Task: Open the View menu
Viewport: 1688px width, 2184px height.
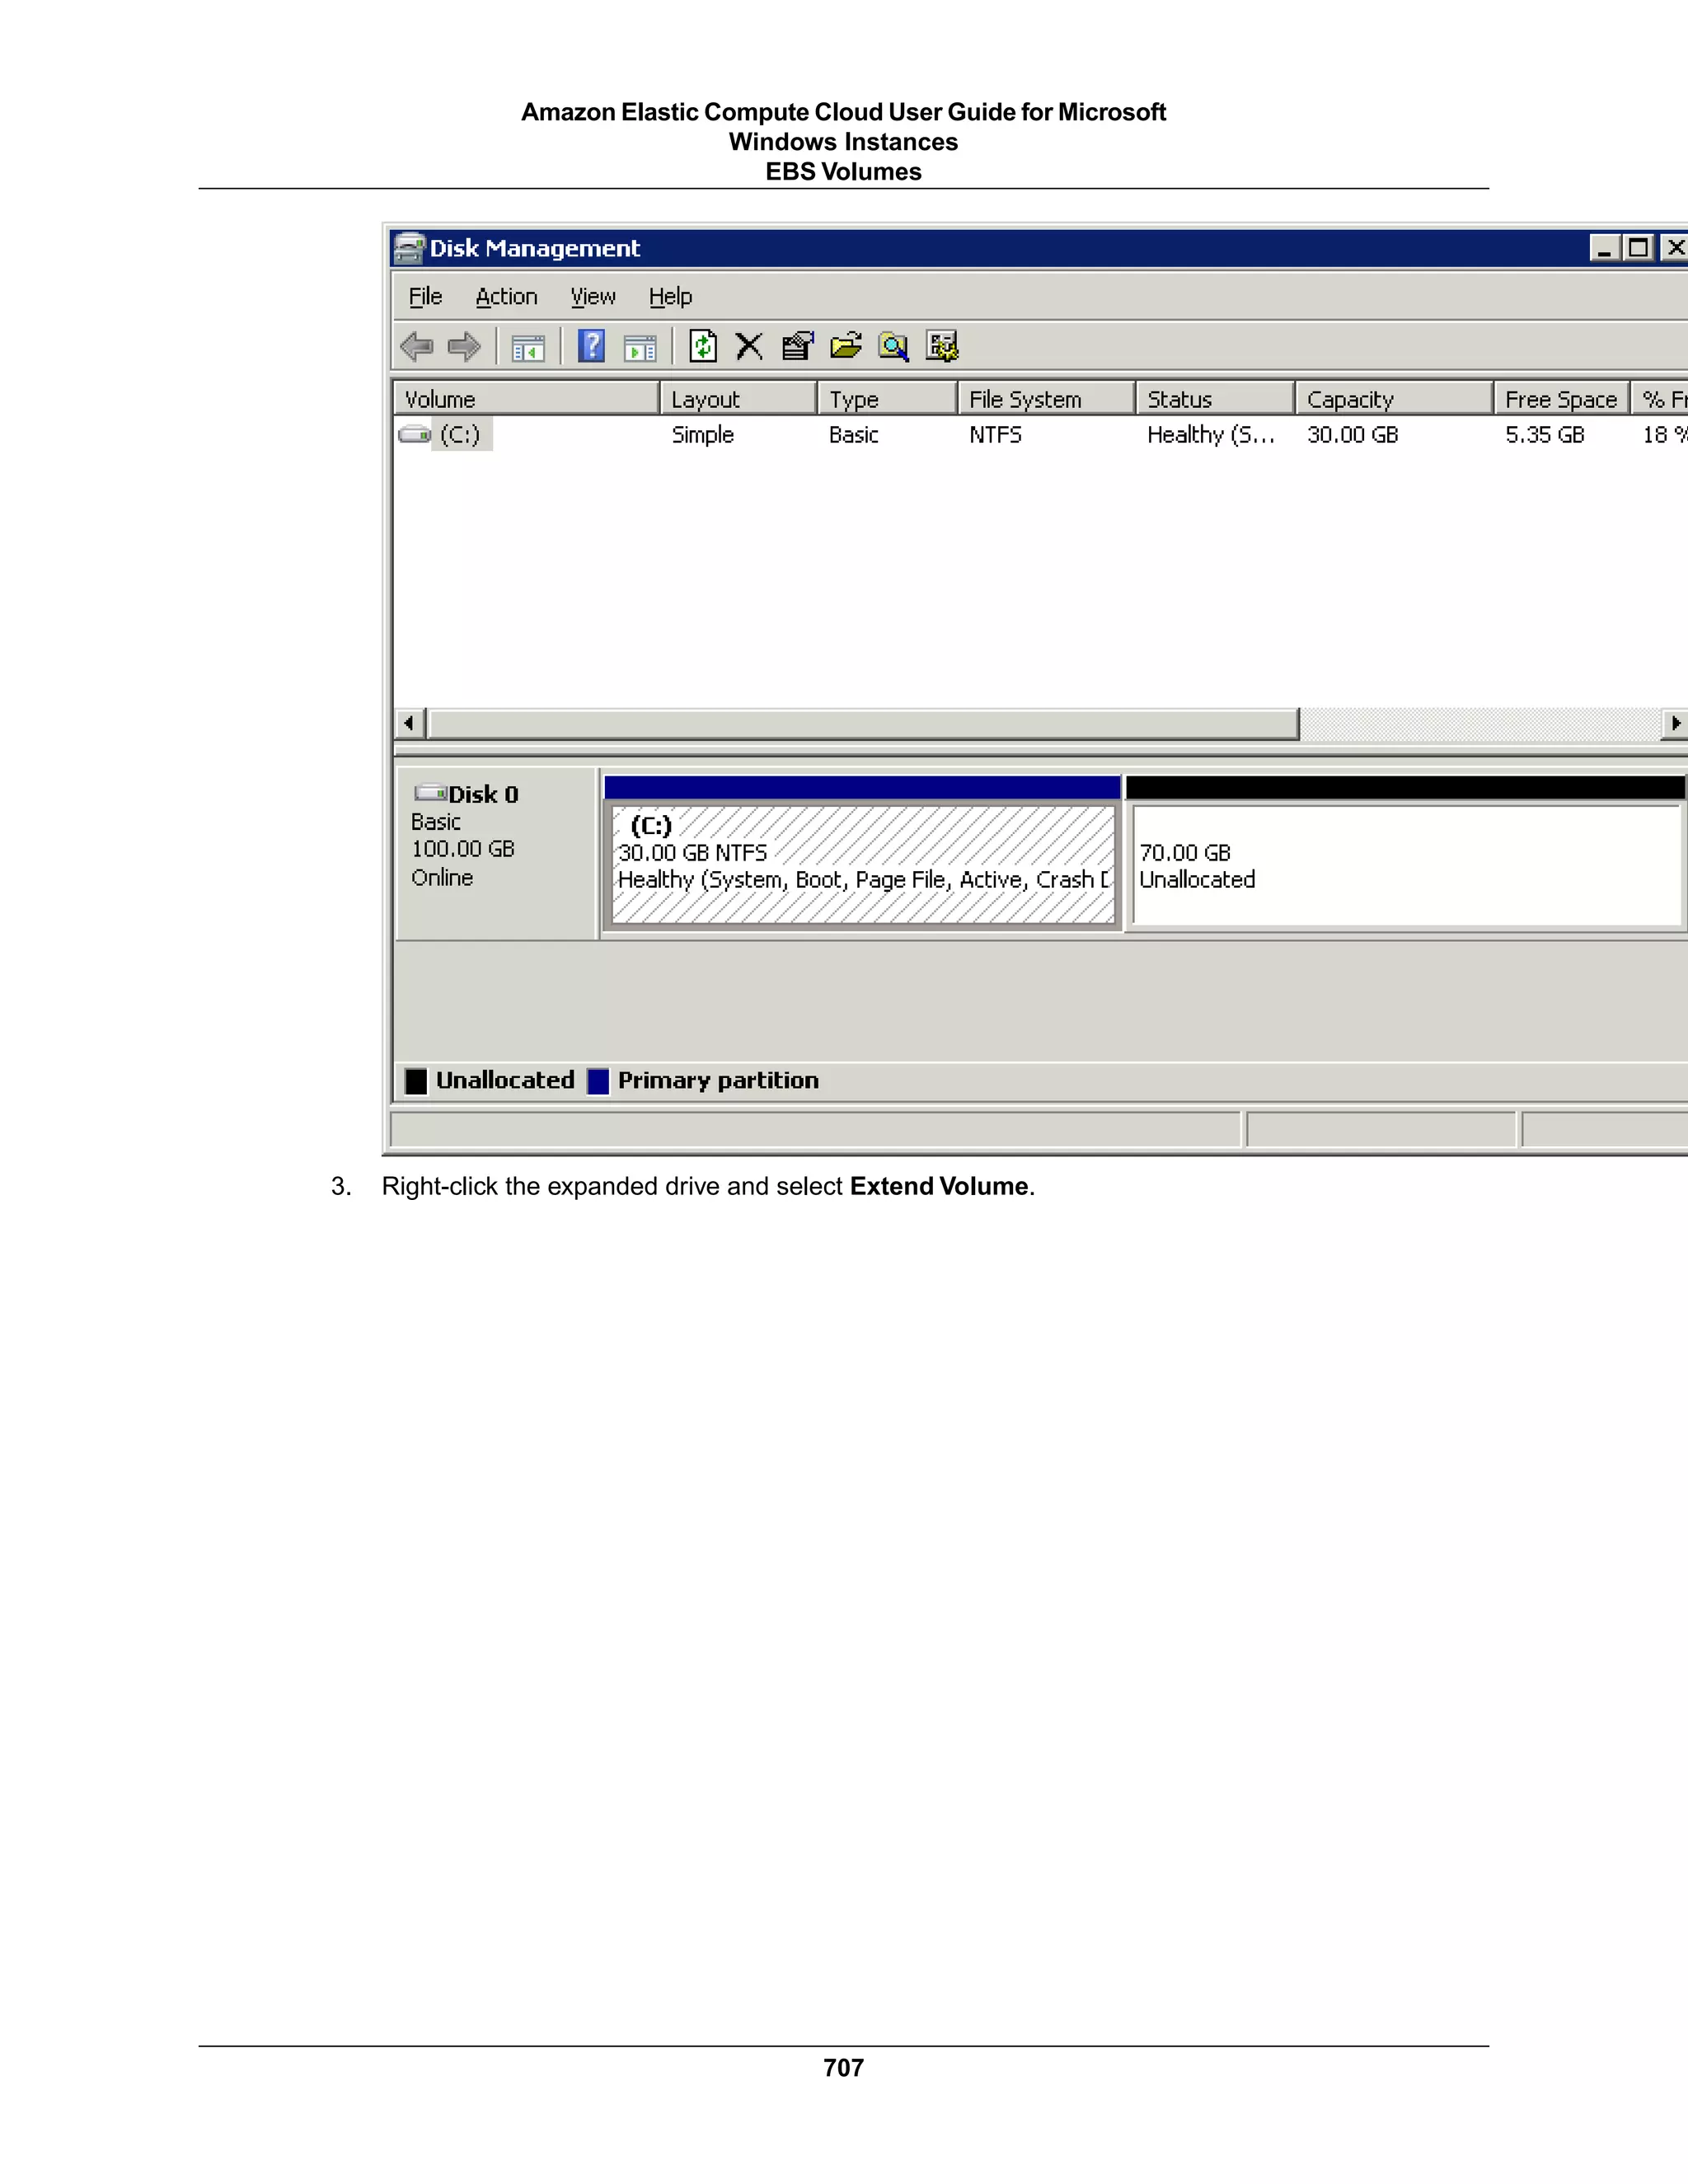Action: point(593,297)
